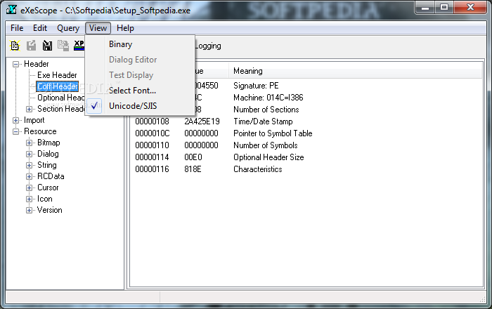This screenshot has height=309, width=492.
Task: Click the import-to-disk floppy toolbar icon
Action: [47, 46]
